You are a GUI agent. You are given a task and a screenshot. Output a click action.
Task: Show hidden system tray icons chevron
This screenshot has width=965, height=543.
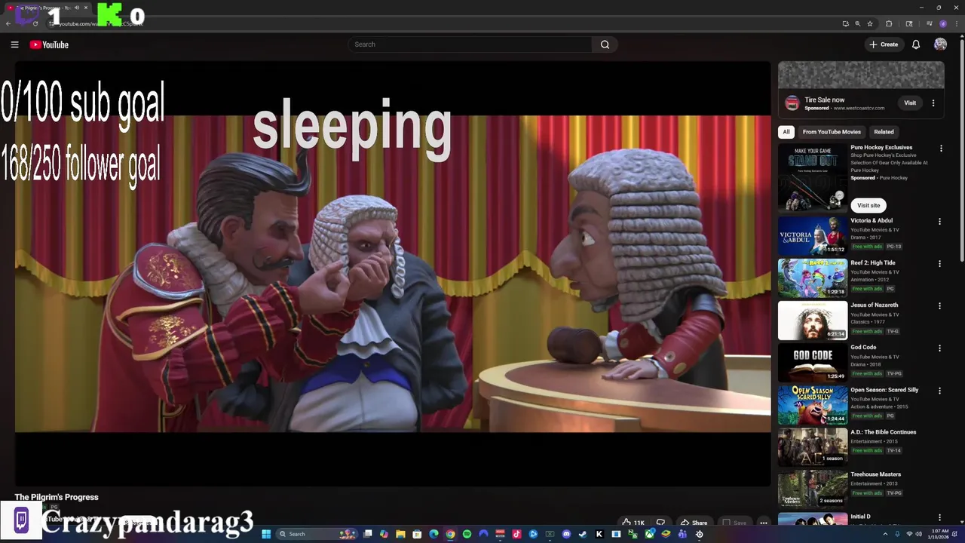(885, 534)
